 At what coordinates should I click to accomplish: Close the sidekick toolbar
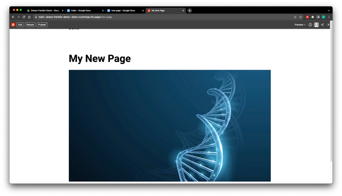[328, 25]
